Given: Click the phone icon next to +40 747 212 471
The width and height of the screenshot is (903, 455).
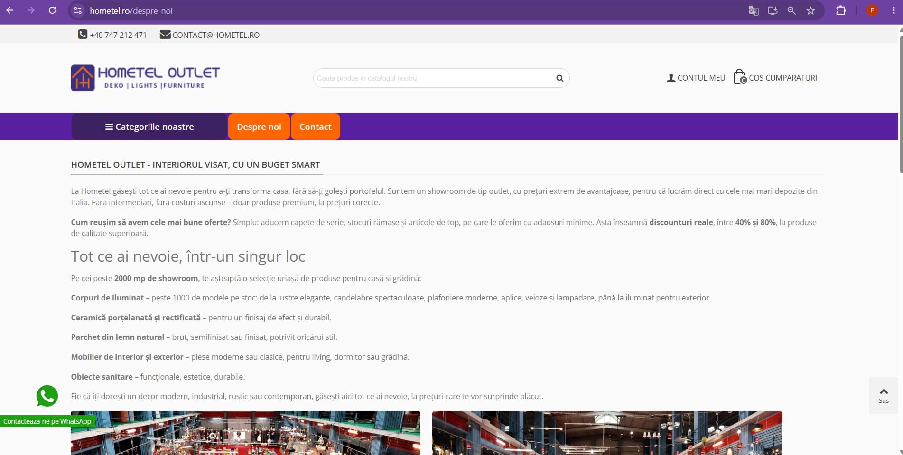Looking at the screenshot, I should click(x=83, y=35).
